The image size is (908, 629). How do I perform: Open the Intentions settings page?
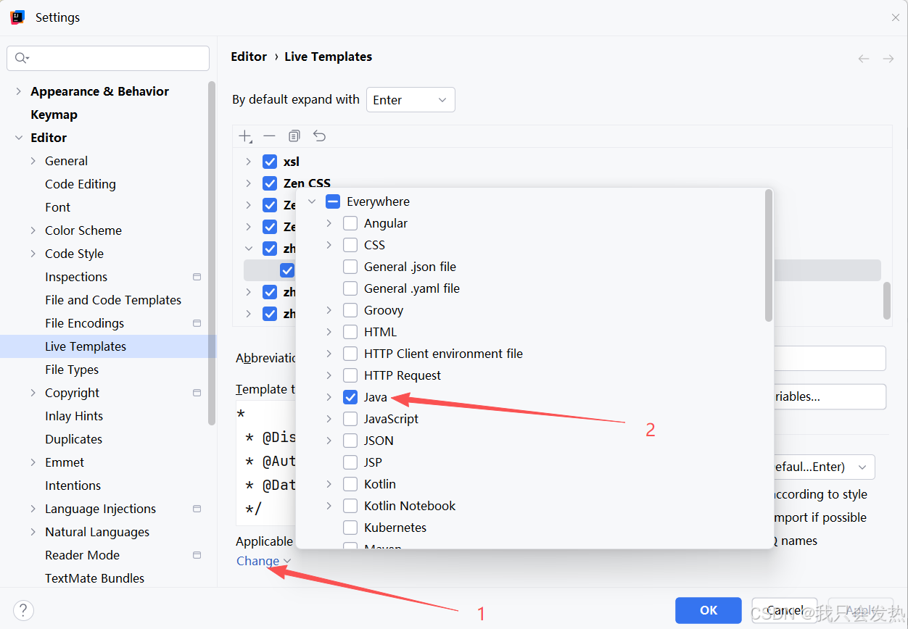(73, 486)
